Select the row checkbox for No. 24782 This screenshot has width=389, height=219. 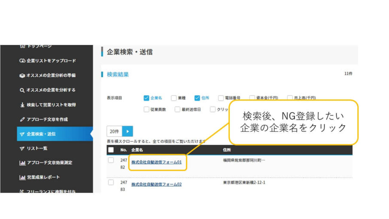[111, 161]
